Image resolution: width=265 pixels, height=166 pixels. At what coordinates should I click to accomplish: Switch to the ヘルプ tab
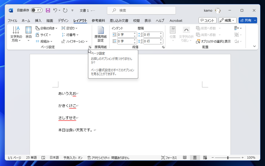pyautogui.click(x=160, y=21)
